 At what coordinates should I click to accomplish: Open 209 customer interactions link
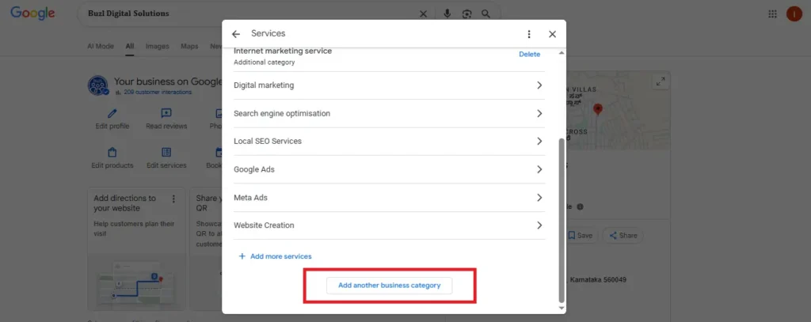point(158,92)
